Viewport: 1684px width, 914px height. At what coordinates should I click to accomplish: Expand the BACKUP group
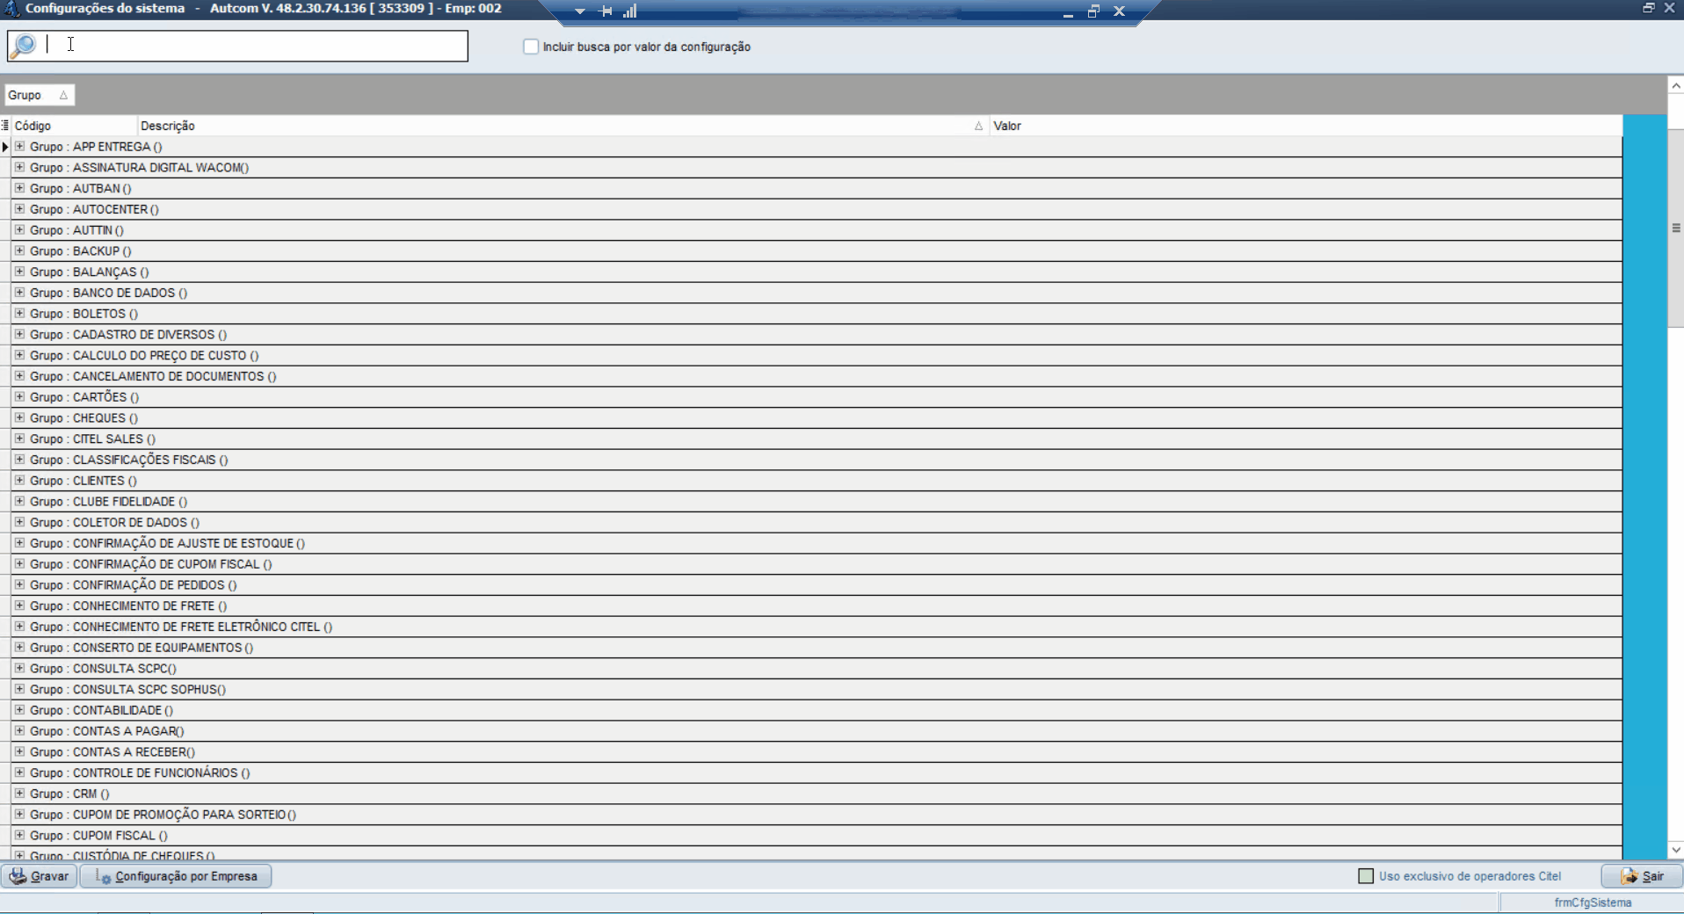coord(19,250)
